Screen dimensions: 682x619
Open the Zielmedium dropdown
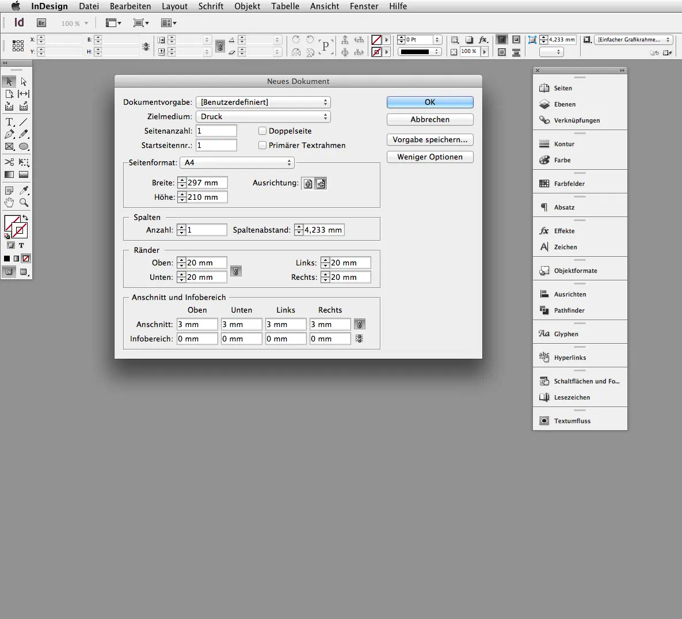click(263, 116)
